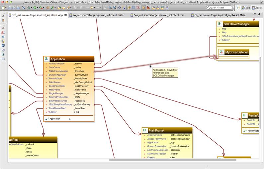Select the MainFrame class header
Viewport: 264px width, 169px height.
[x=167, y=130]
